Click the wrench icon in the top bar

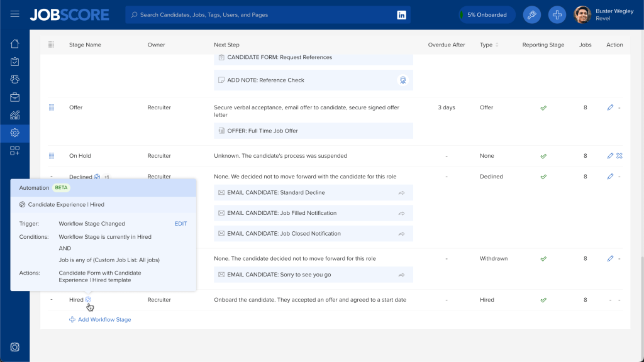click(531, 14)
